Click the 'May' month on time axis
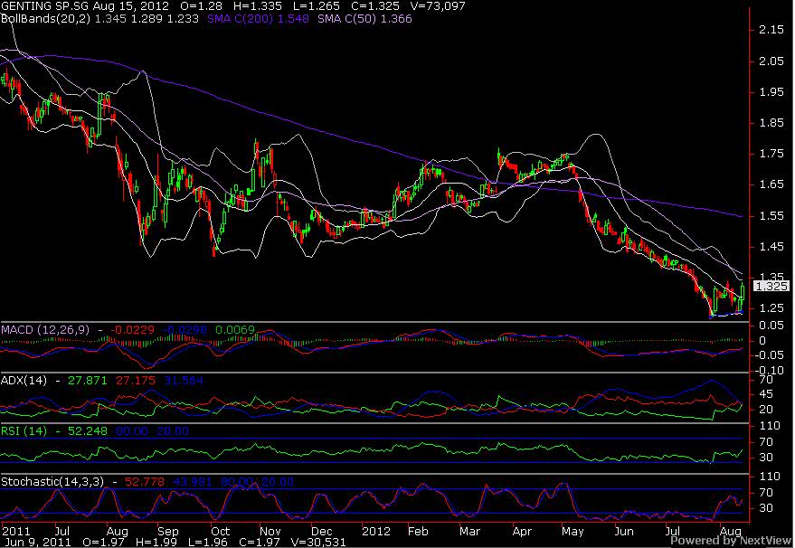 coord(573,532)
